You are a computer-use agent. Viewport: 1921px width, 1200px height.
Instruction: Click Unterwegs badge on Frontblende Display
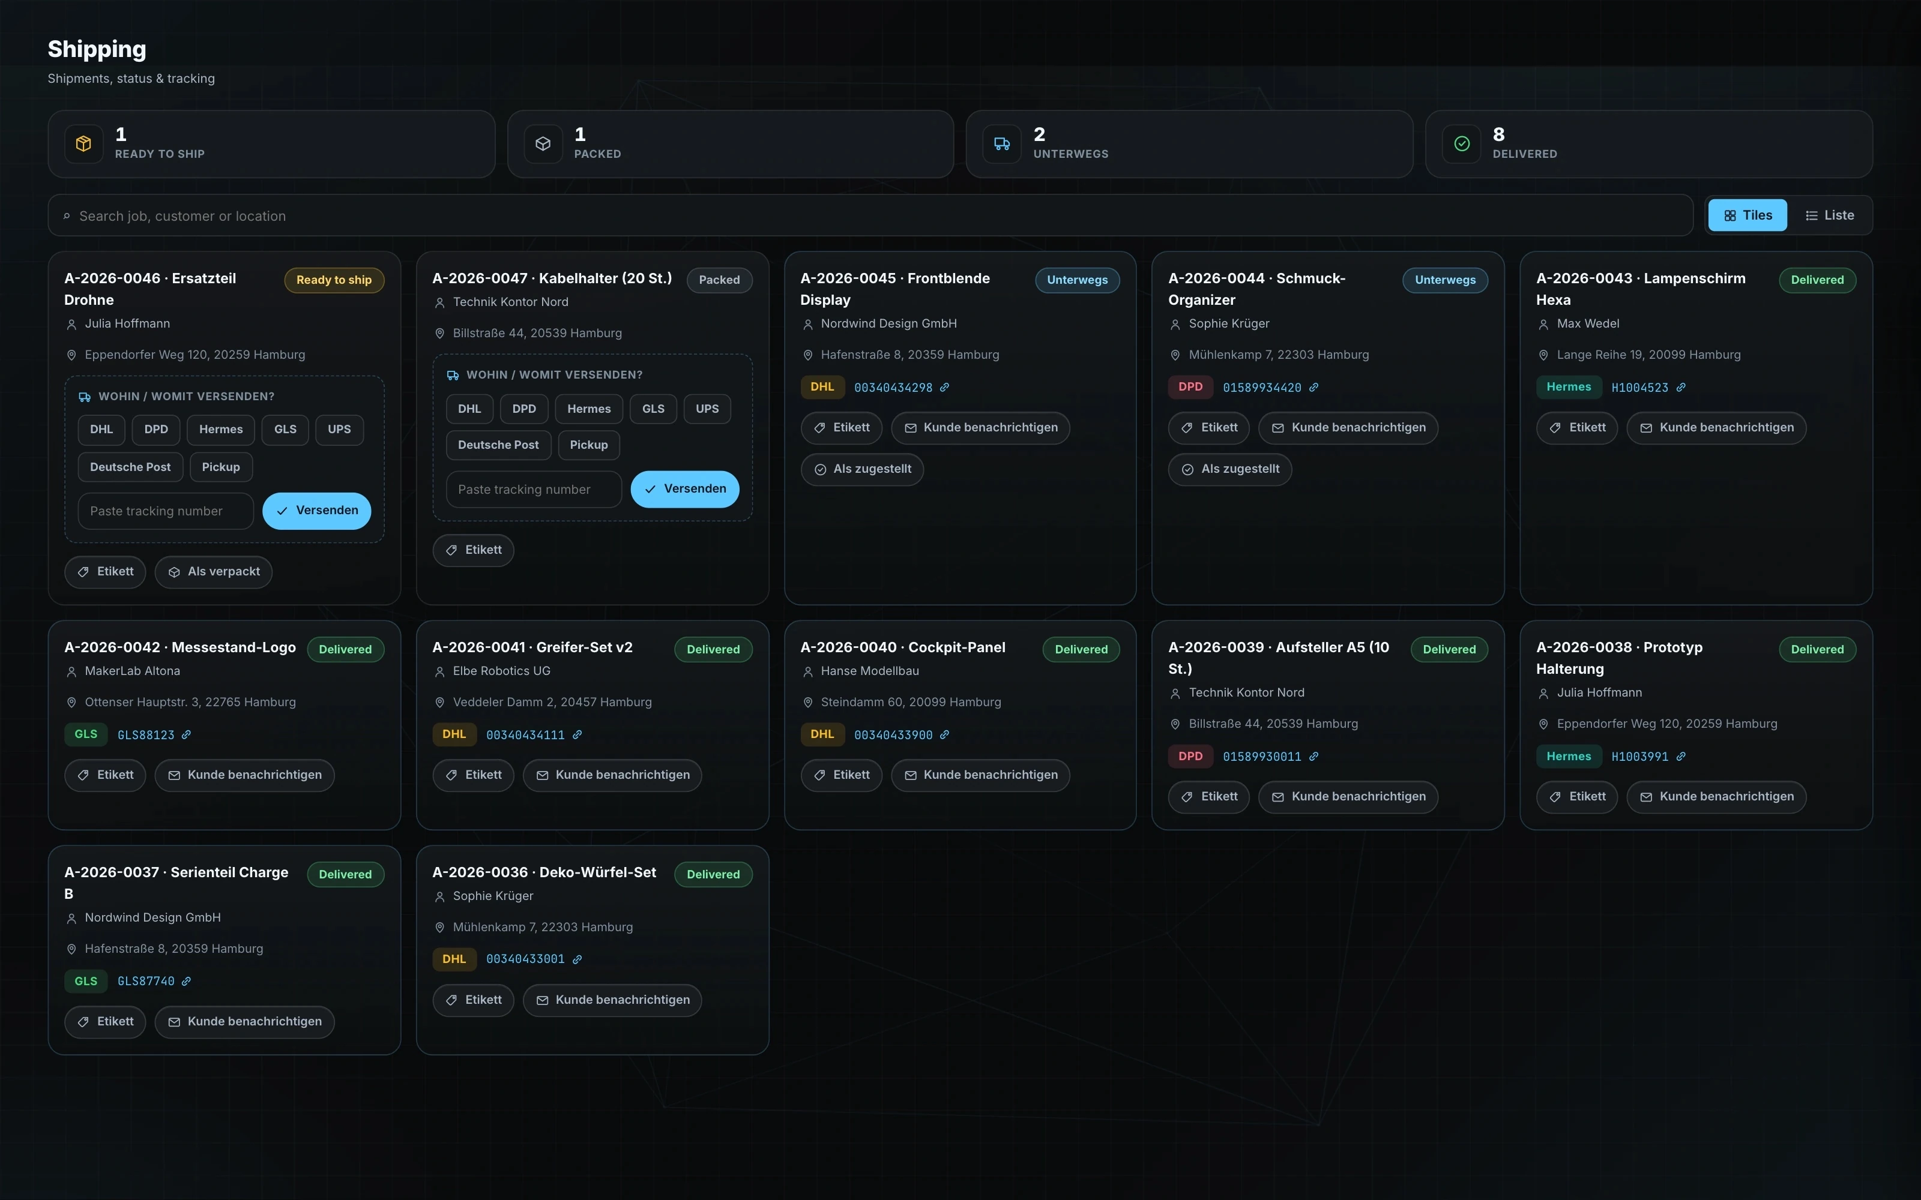[1077, 280]
